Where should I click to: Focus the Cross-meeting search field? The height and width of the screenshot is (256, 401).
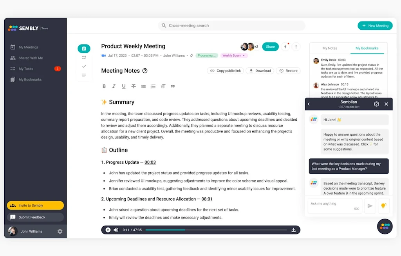coord(231,25)
